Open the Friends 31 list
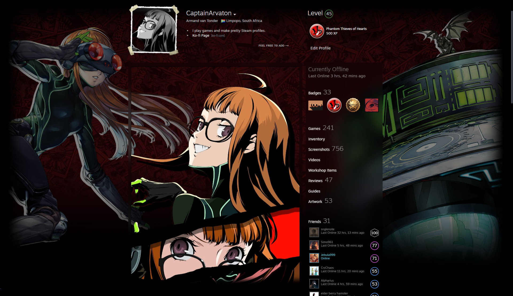 tap(319, 221)
